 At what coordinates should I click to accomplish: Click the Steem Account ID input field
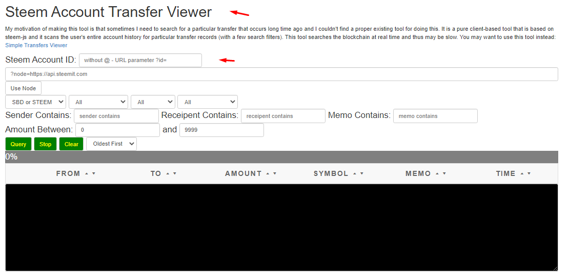click(140, 60)
